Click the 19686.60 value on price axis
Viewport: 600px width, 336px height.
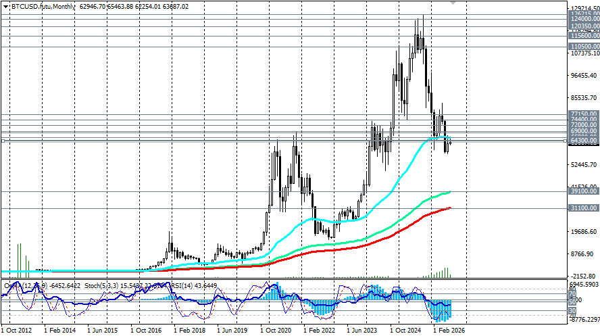click(584, 232)
